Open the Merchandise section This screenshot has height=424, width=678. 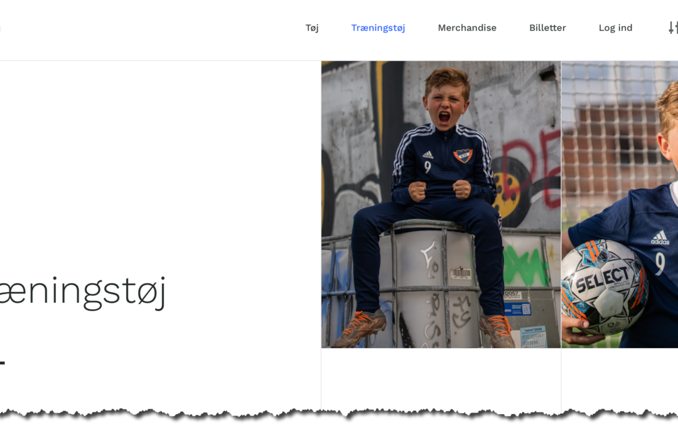[x=467, y=28]
